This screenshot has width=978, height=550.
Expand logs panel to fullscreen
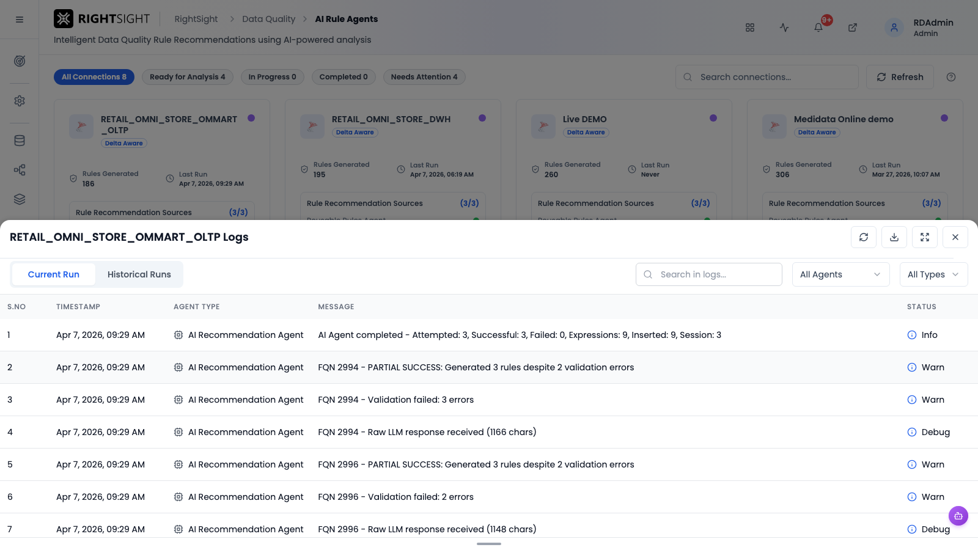click(925, 237)
